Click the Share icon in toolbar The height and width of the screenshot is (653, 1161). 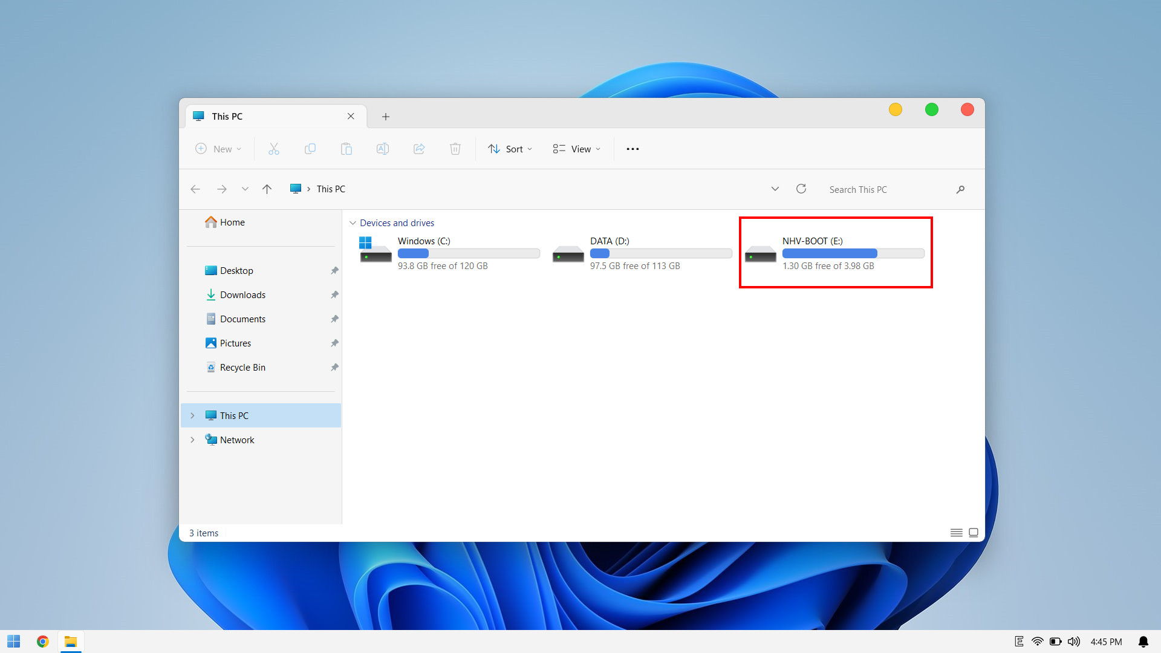[x=419, y=149]
